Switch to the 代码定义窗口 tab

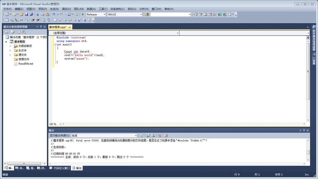click(x=59, y=168)
